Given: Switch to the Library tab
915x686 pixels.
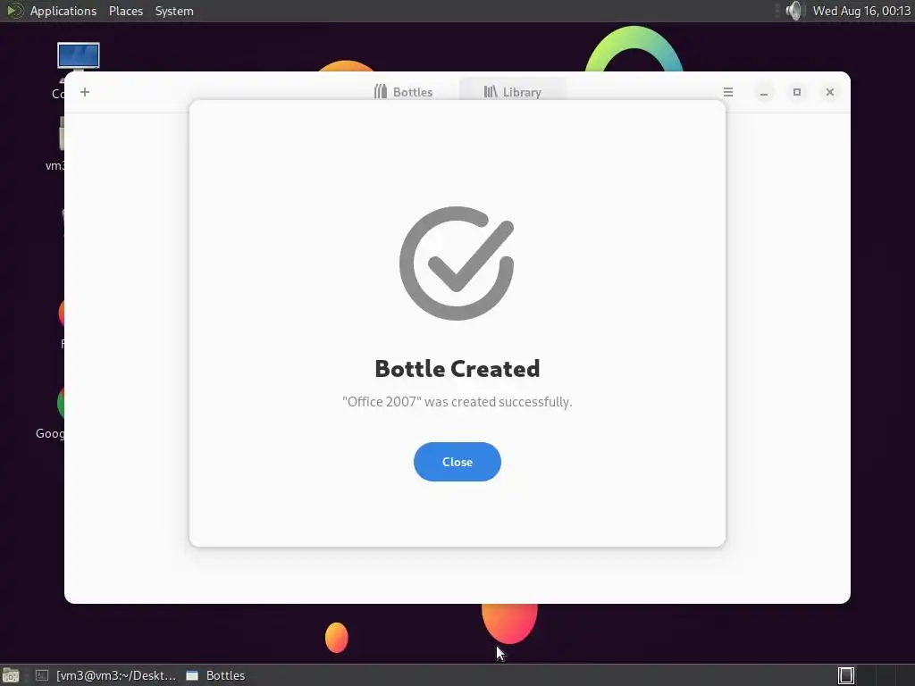Looking at the screenshot, I should pos(512,92).
